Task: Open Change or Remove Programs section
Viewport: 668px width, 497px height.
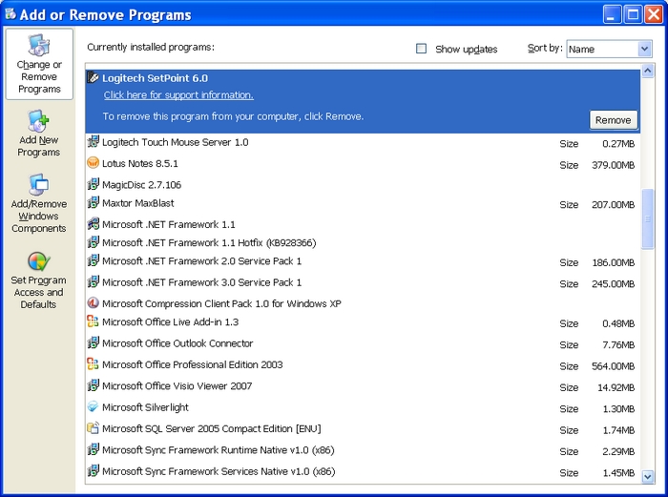Action: [x=39, y=64]
